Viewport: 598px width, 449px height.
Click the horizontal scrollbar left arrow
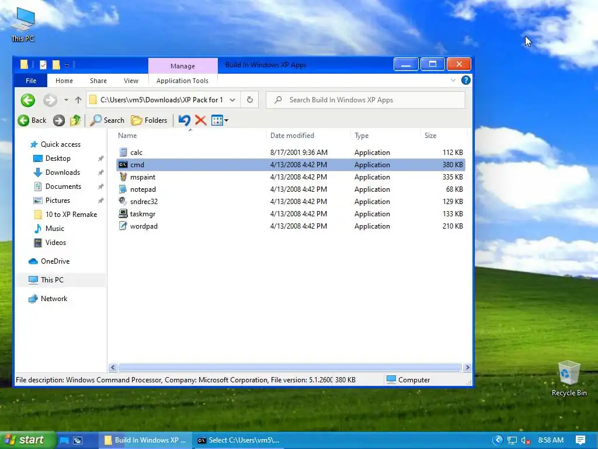pyautogui.click(x=113, y=367)
